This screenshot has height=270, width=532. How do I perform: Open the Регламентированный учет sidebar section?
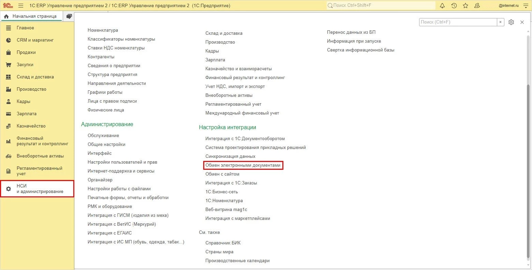37,171
